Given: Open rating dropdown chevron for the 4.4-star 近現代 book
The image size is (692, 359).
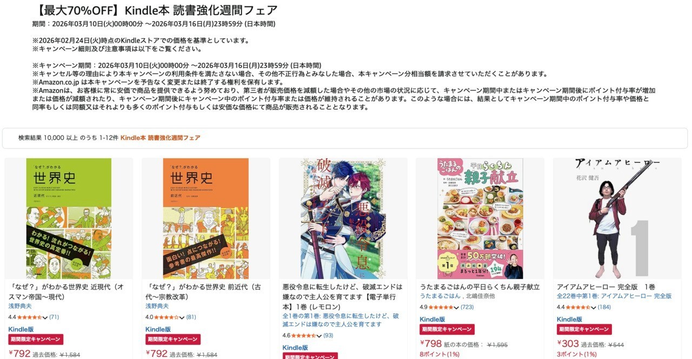Looking at the screenshot, I should [x=45, y=317].
